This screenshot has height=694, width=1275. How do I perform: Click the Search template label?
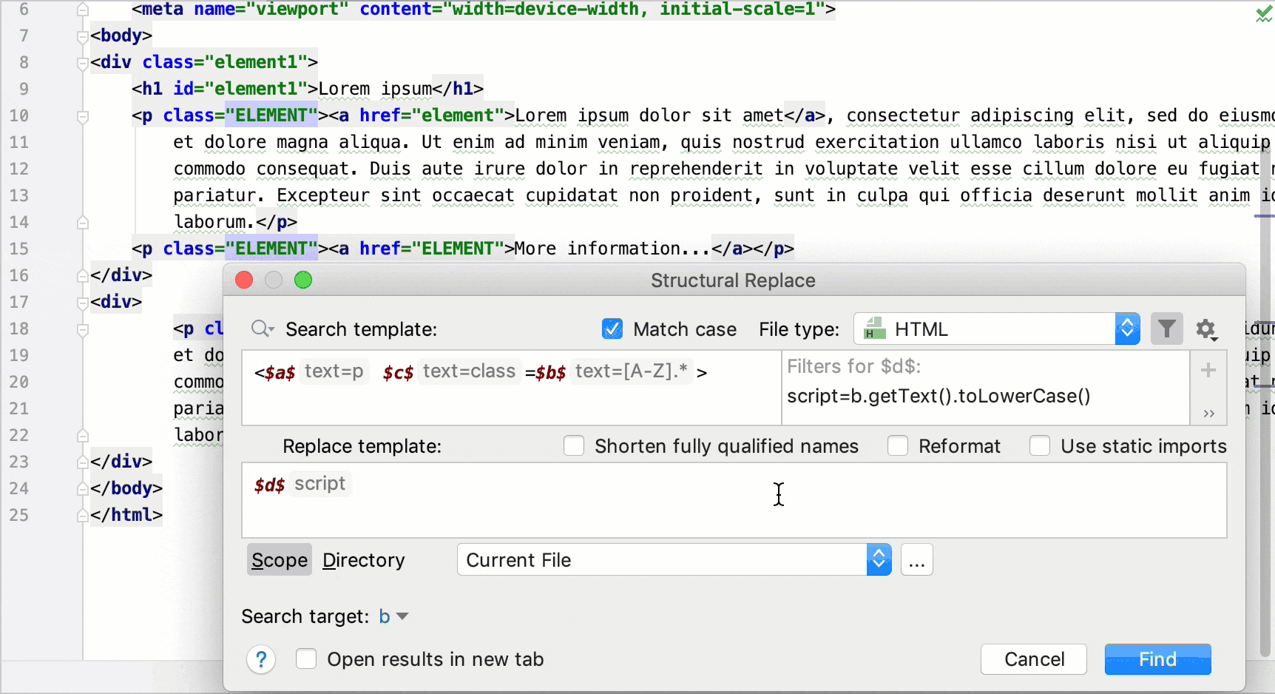[x=361, y=329]
